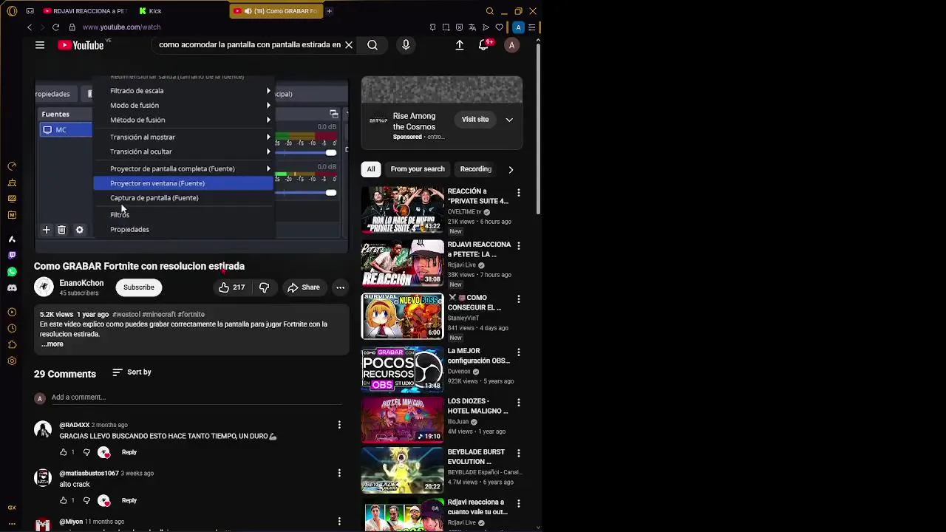Expand description with ...more
946x532 pixels.
[52, 344]
